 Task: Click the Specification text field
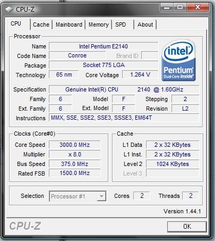tap(124, 89)
